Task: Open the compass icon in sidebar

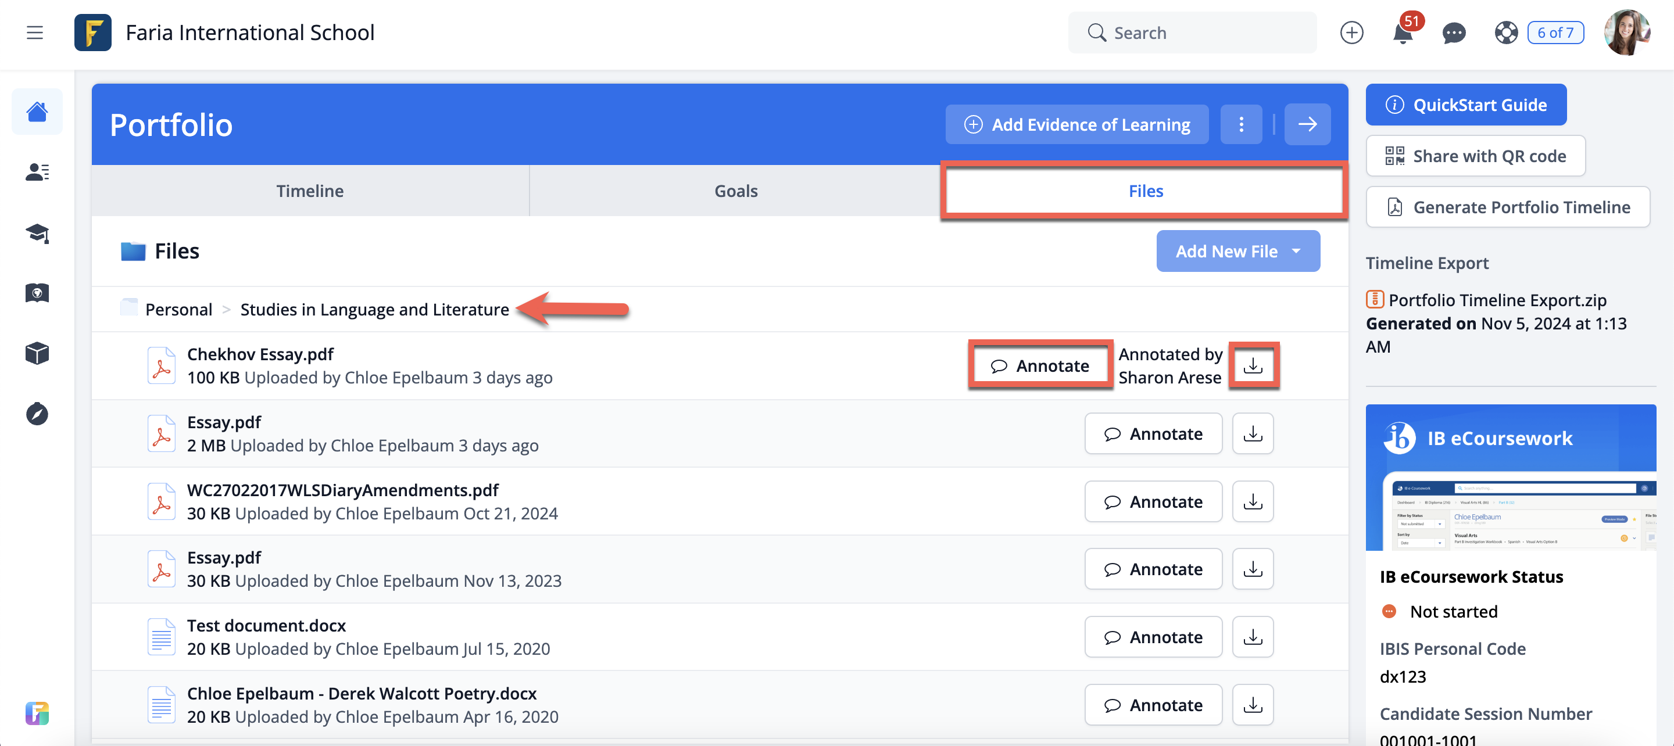Action: tap(37, 414)
